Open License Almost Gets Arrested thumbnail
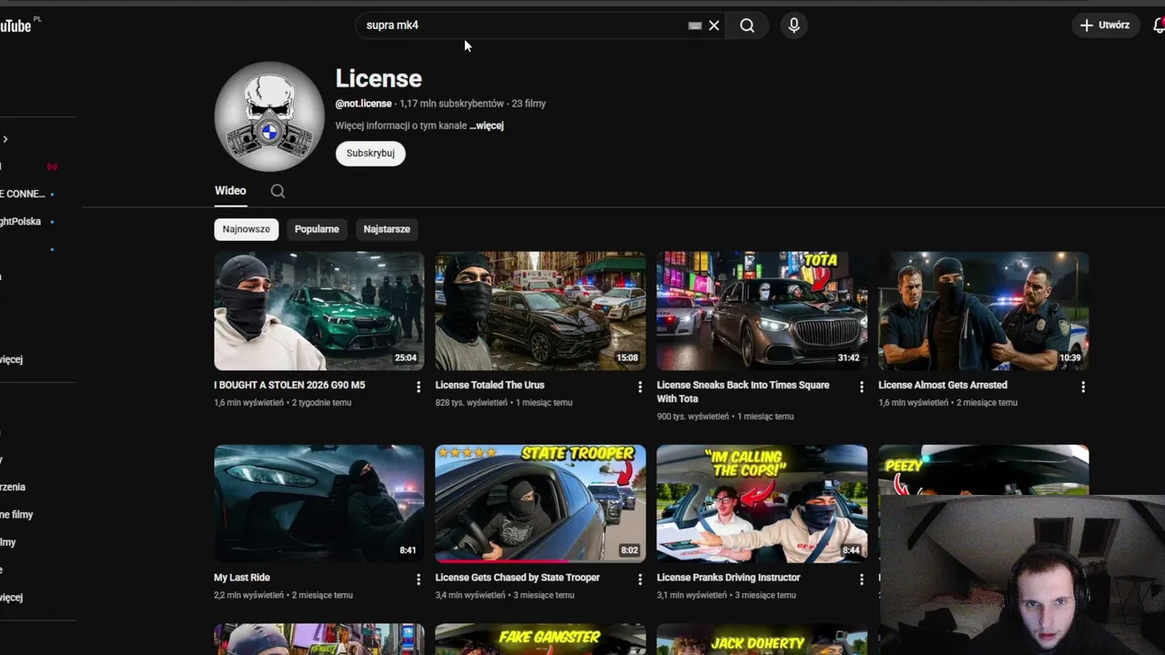 [x=983, y=311]
